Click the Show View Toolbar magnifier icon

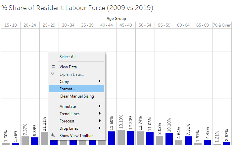pos(53,135)
